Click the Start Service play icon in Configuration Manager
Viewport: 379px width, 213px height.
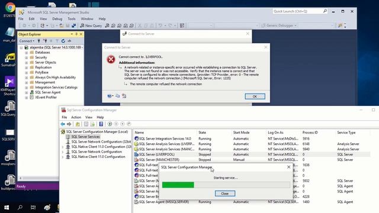click(x=110, y=124)
